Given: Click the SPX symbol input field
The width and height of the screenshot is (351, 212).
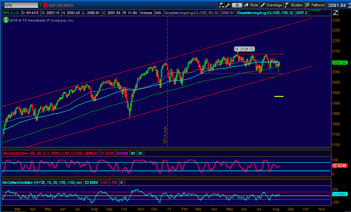Looking at the screenshot, I should (x=21, y=5).
